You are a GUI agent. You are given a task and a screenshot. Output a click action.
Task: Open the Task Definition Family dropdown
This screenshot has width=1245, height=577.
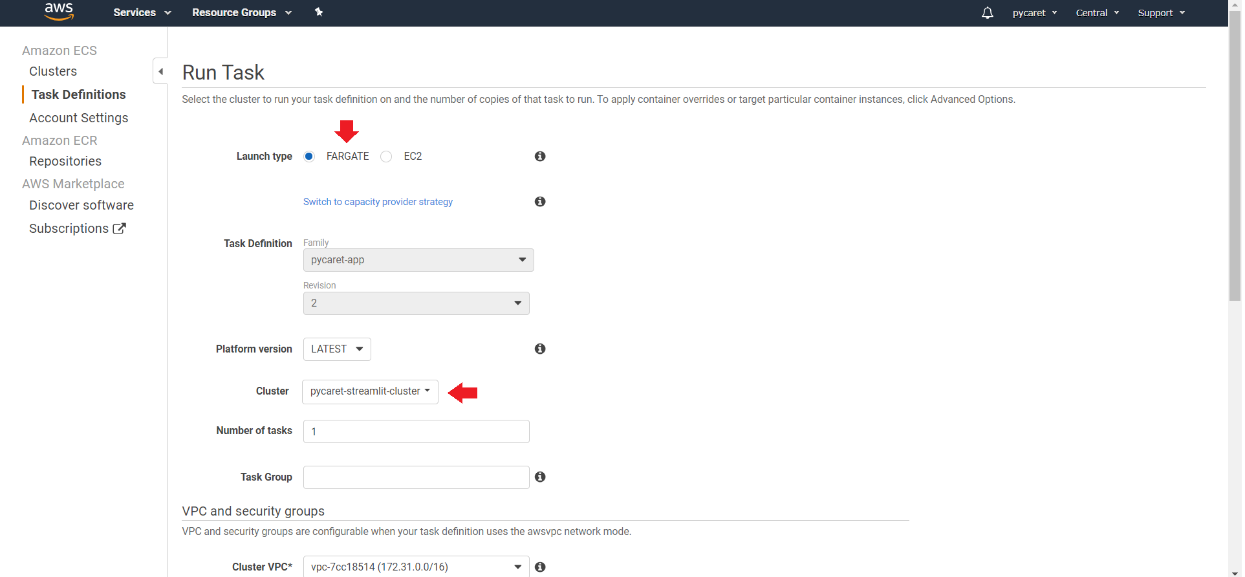tap(418, 260)
